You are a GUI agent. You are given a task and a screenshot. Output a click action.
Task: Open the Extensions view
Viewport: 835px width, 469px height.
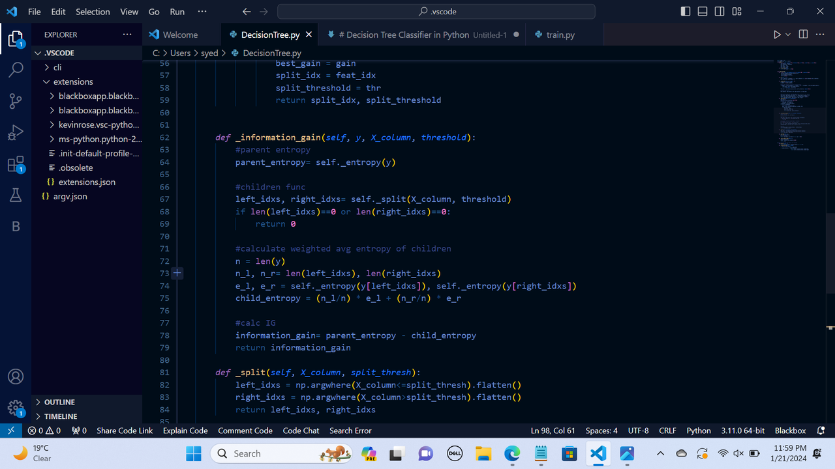click(x=16, y=164)
